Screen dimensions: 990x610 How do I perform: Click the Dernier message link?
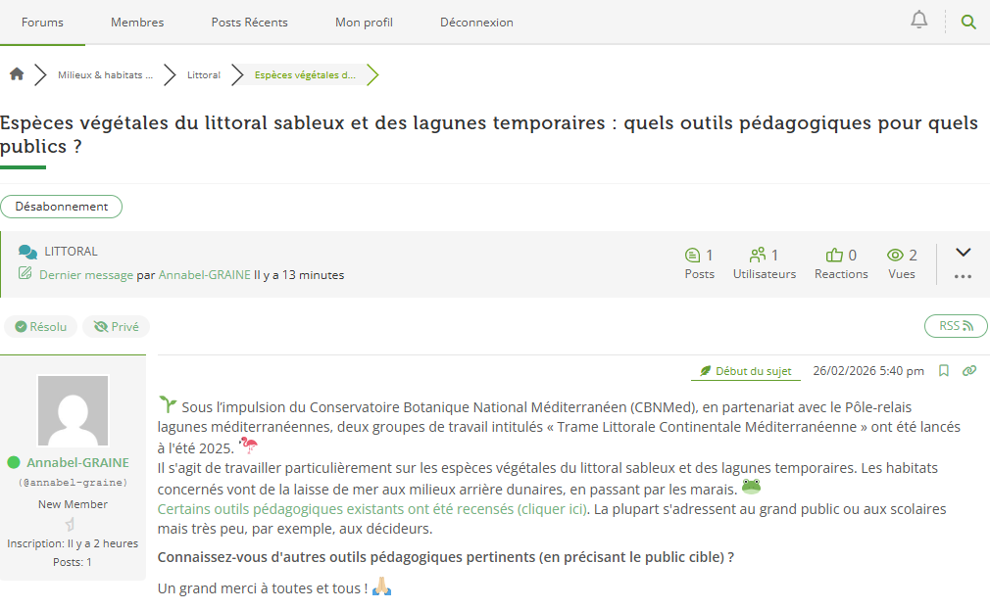[x=85, y=275]
